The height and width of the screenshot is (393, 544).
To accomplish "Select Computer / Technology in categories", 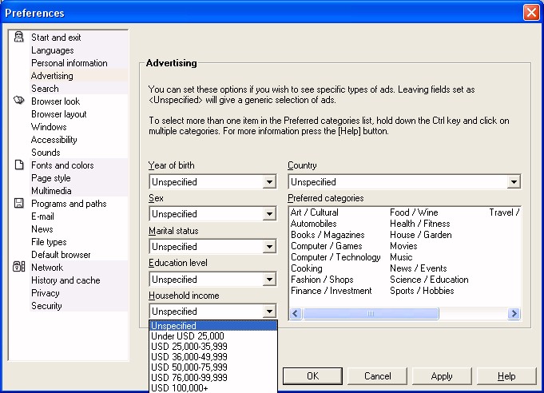I will (x=336, y=257).
